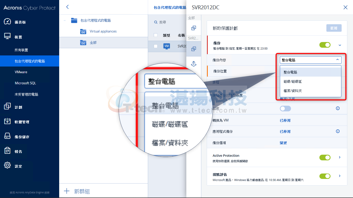Viewport: 353px width, 198px height.
Task: Select 檔案/資料夾 option in dropdown list
Action: point(311,91)
